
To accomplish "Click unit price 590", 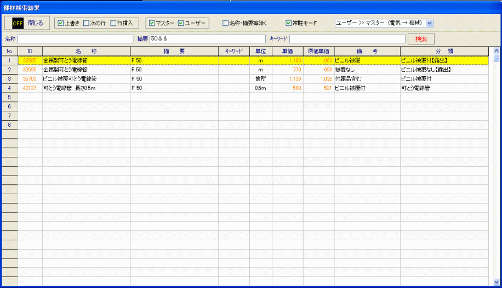I will (288, 88).
